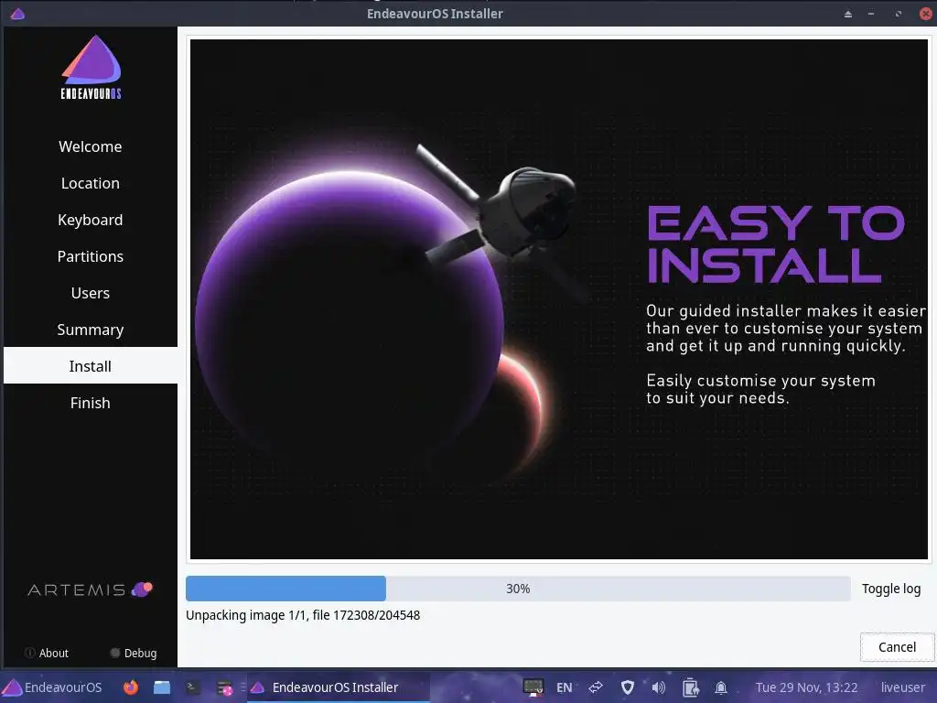Cancel the installation

[x=897, y=647]
